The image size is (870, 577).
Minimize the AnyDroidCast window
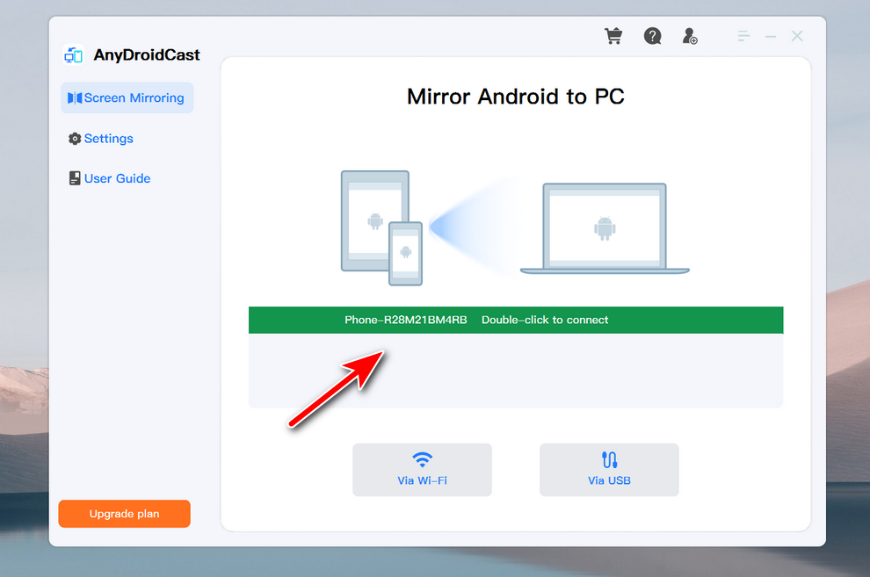771,36
